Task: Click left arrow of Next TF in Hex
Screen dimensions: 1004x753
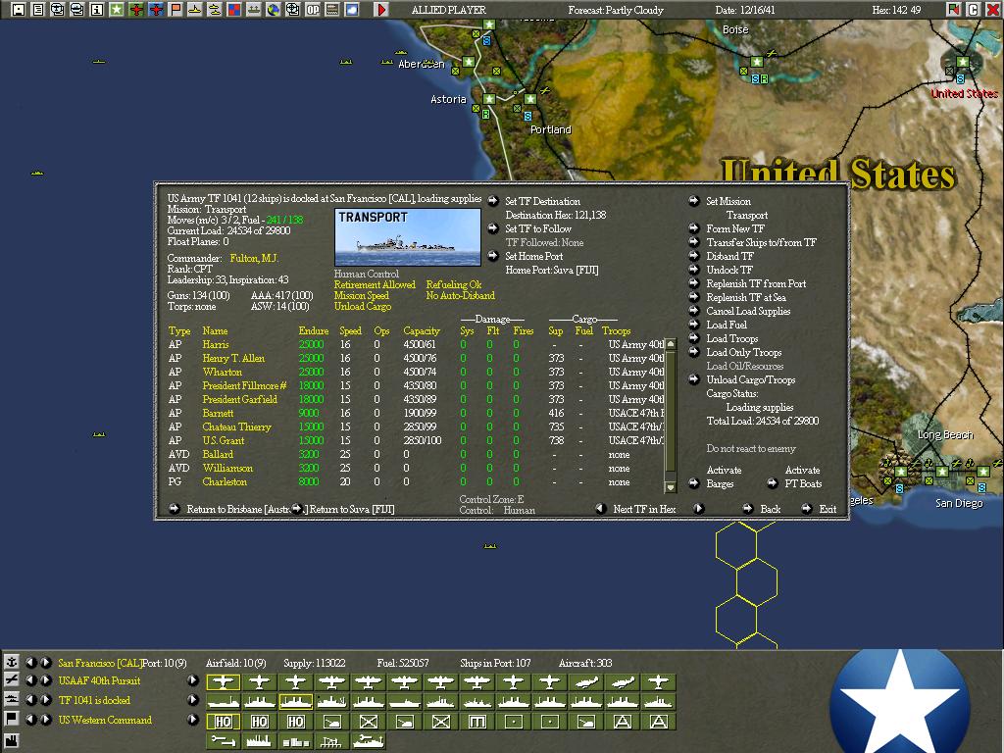Action: (x=601, y=509)
